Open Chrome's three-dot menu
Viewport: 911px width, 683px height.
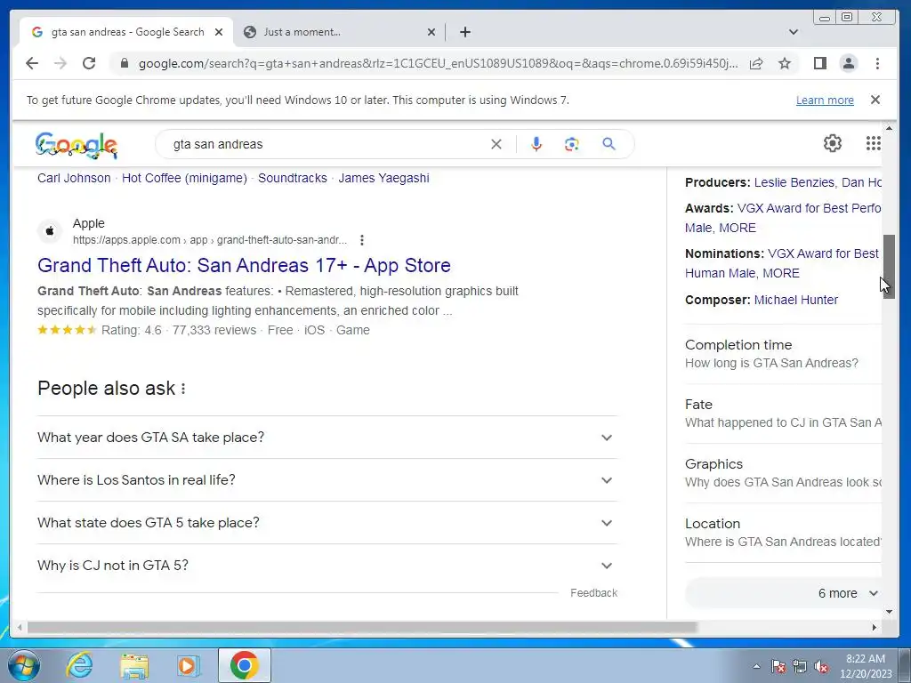click(877, 63)
